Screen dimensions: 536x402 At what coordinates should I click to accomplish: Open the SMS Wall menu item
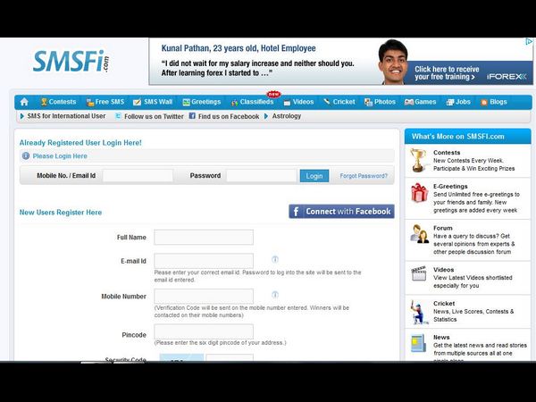153,102
